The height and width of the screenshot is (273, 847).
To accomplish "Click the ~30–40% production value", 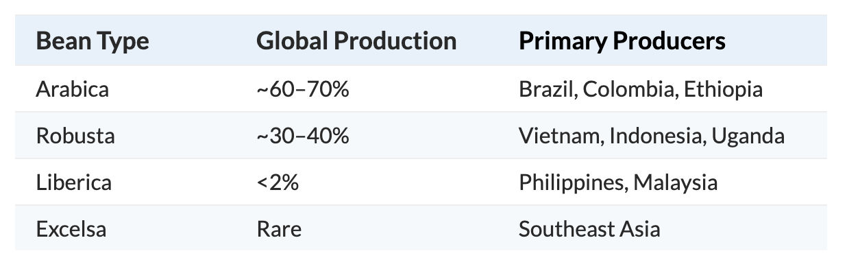I will coord(303,136).
